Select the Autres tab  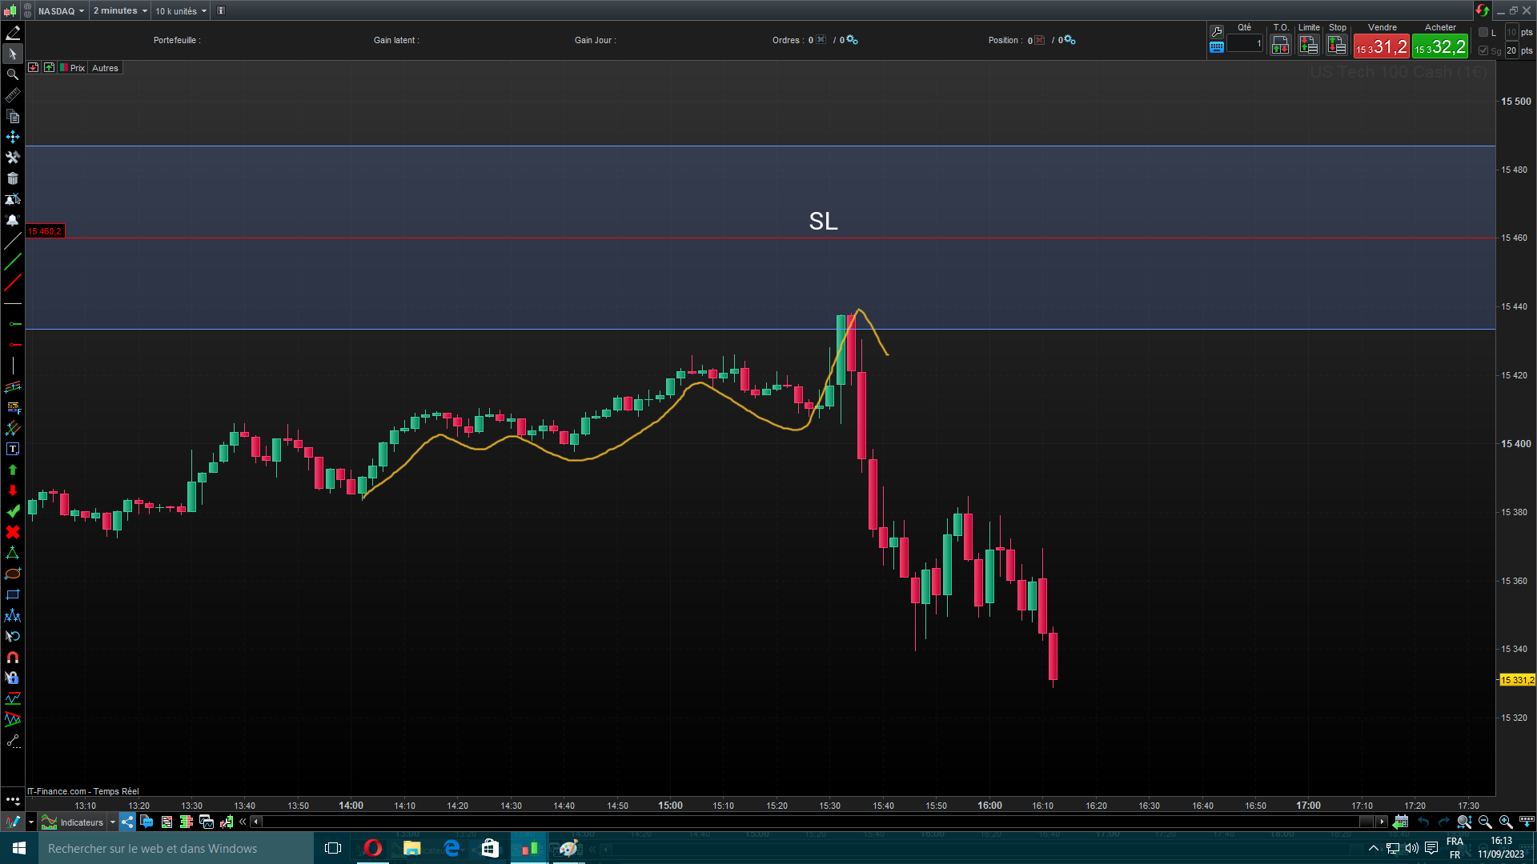(x=105, y=68)
